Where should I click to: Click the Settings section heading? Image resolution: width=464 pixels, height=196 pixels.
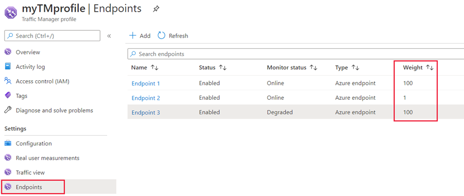pos(15,129)
